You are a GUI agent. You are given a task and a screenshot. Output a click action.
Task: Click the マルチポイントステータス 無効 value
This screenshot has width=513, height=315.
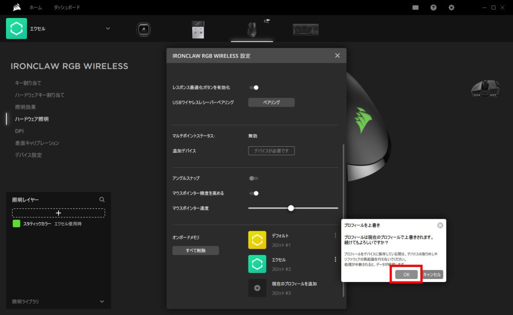pos(252,136)
